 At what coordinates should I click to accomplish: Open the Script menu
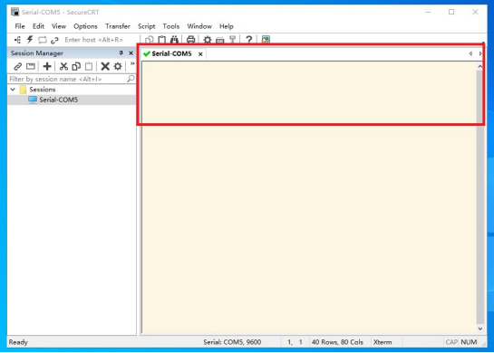147,26
